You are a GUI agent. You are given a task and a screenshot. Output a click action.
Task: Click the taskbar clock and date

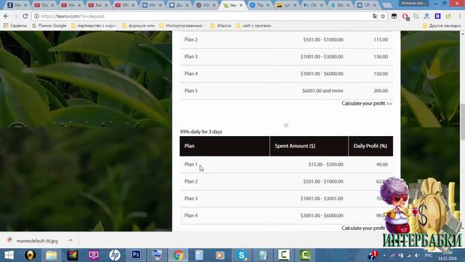[448, 255]
